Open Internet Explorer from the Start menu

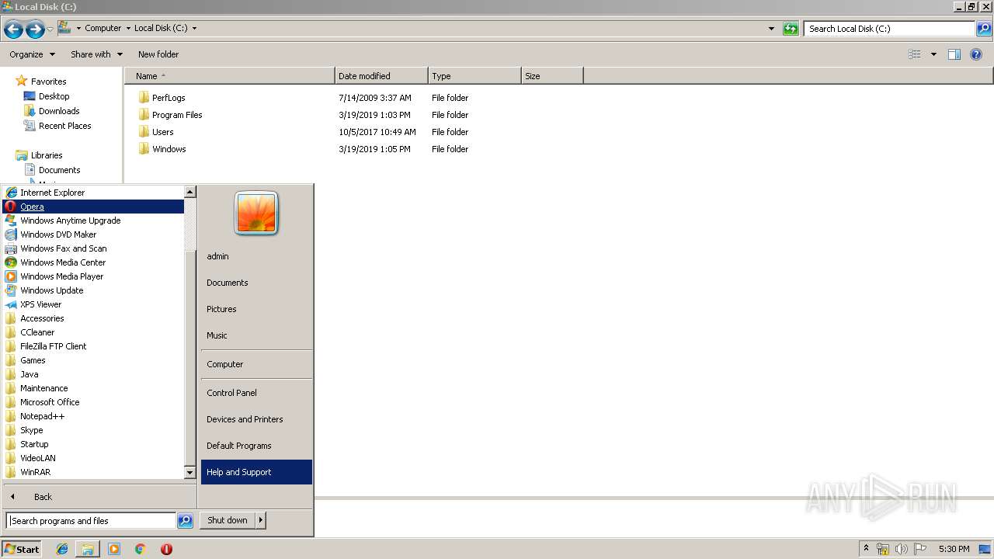pyautogui.click(x=93, y=193)
